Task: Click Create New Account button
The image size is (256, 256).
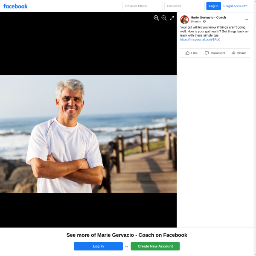Action: click(155, 246)
